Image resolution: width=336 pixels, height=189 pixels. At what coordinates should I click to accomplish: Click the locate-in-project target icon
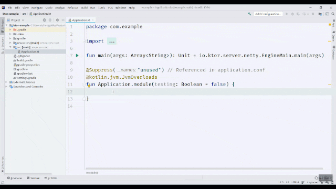(x=44, y=20)
